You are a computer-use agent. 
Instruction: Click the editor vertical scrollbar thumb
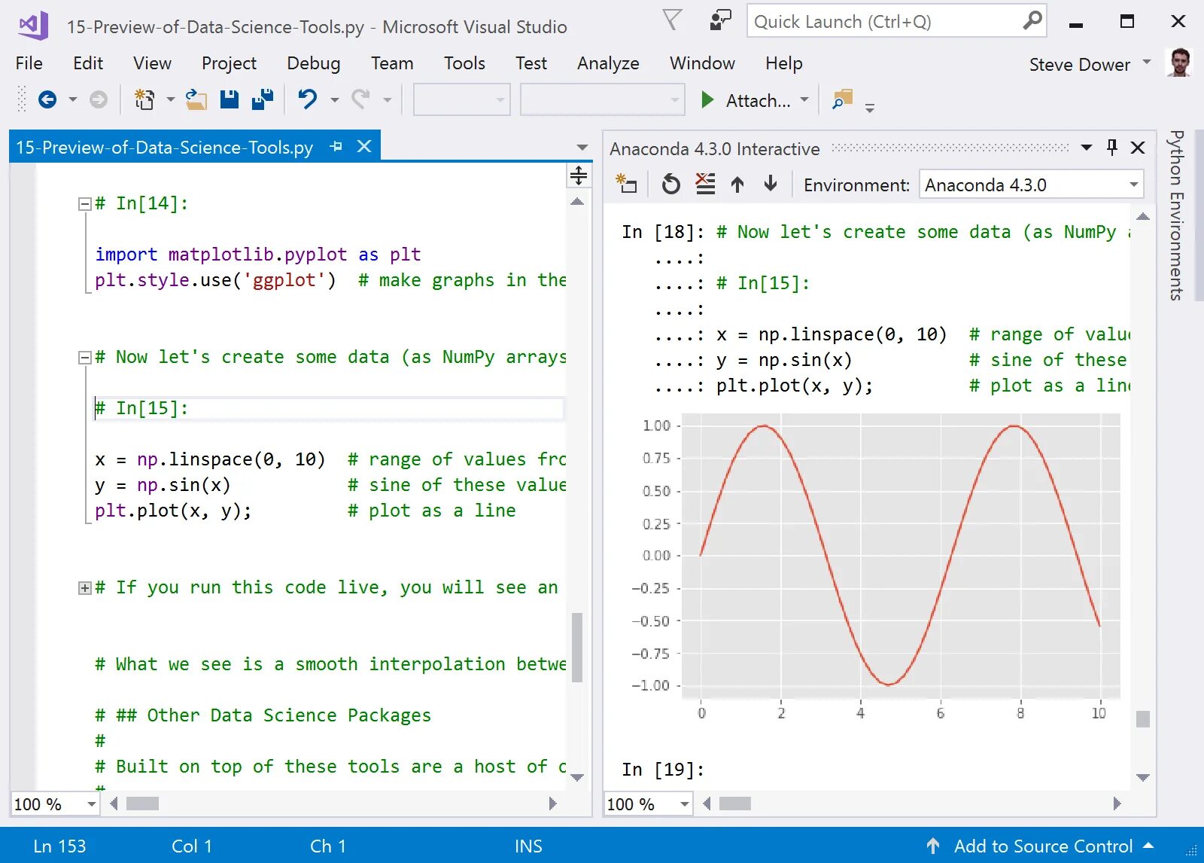click(x=577, y=647)
